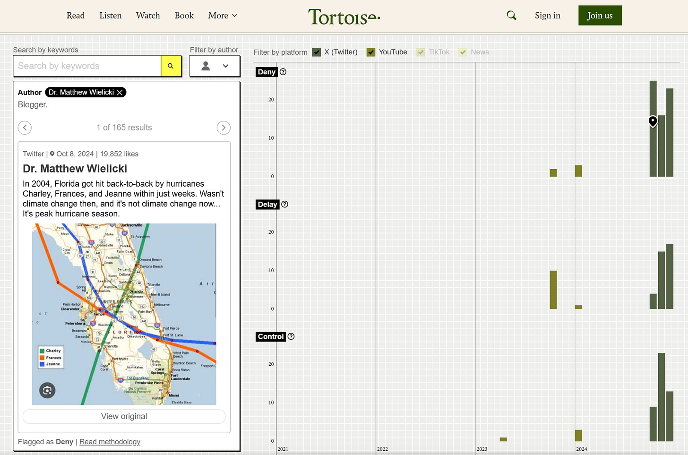Toggle the TikTok platform checkbox
The height and width of the screenshot is (455, 688).
click(421, 52)
